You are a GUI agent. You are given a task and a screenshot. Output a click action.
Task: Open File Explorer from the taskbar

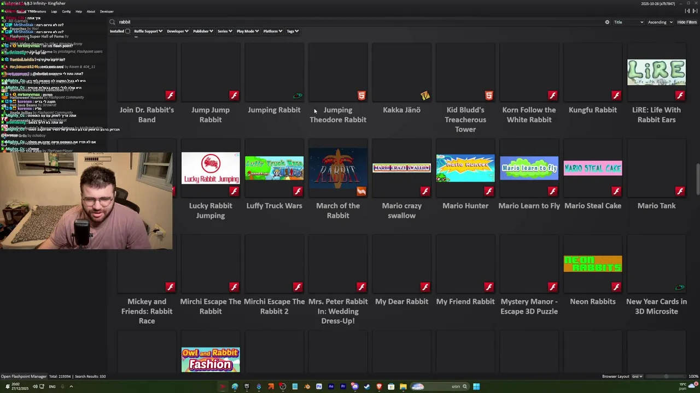pyautogui.click(x=403, y=386)
